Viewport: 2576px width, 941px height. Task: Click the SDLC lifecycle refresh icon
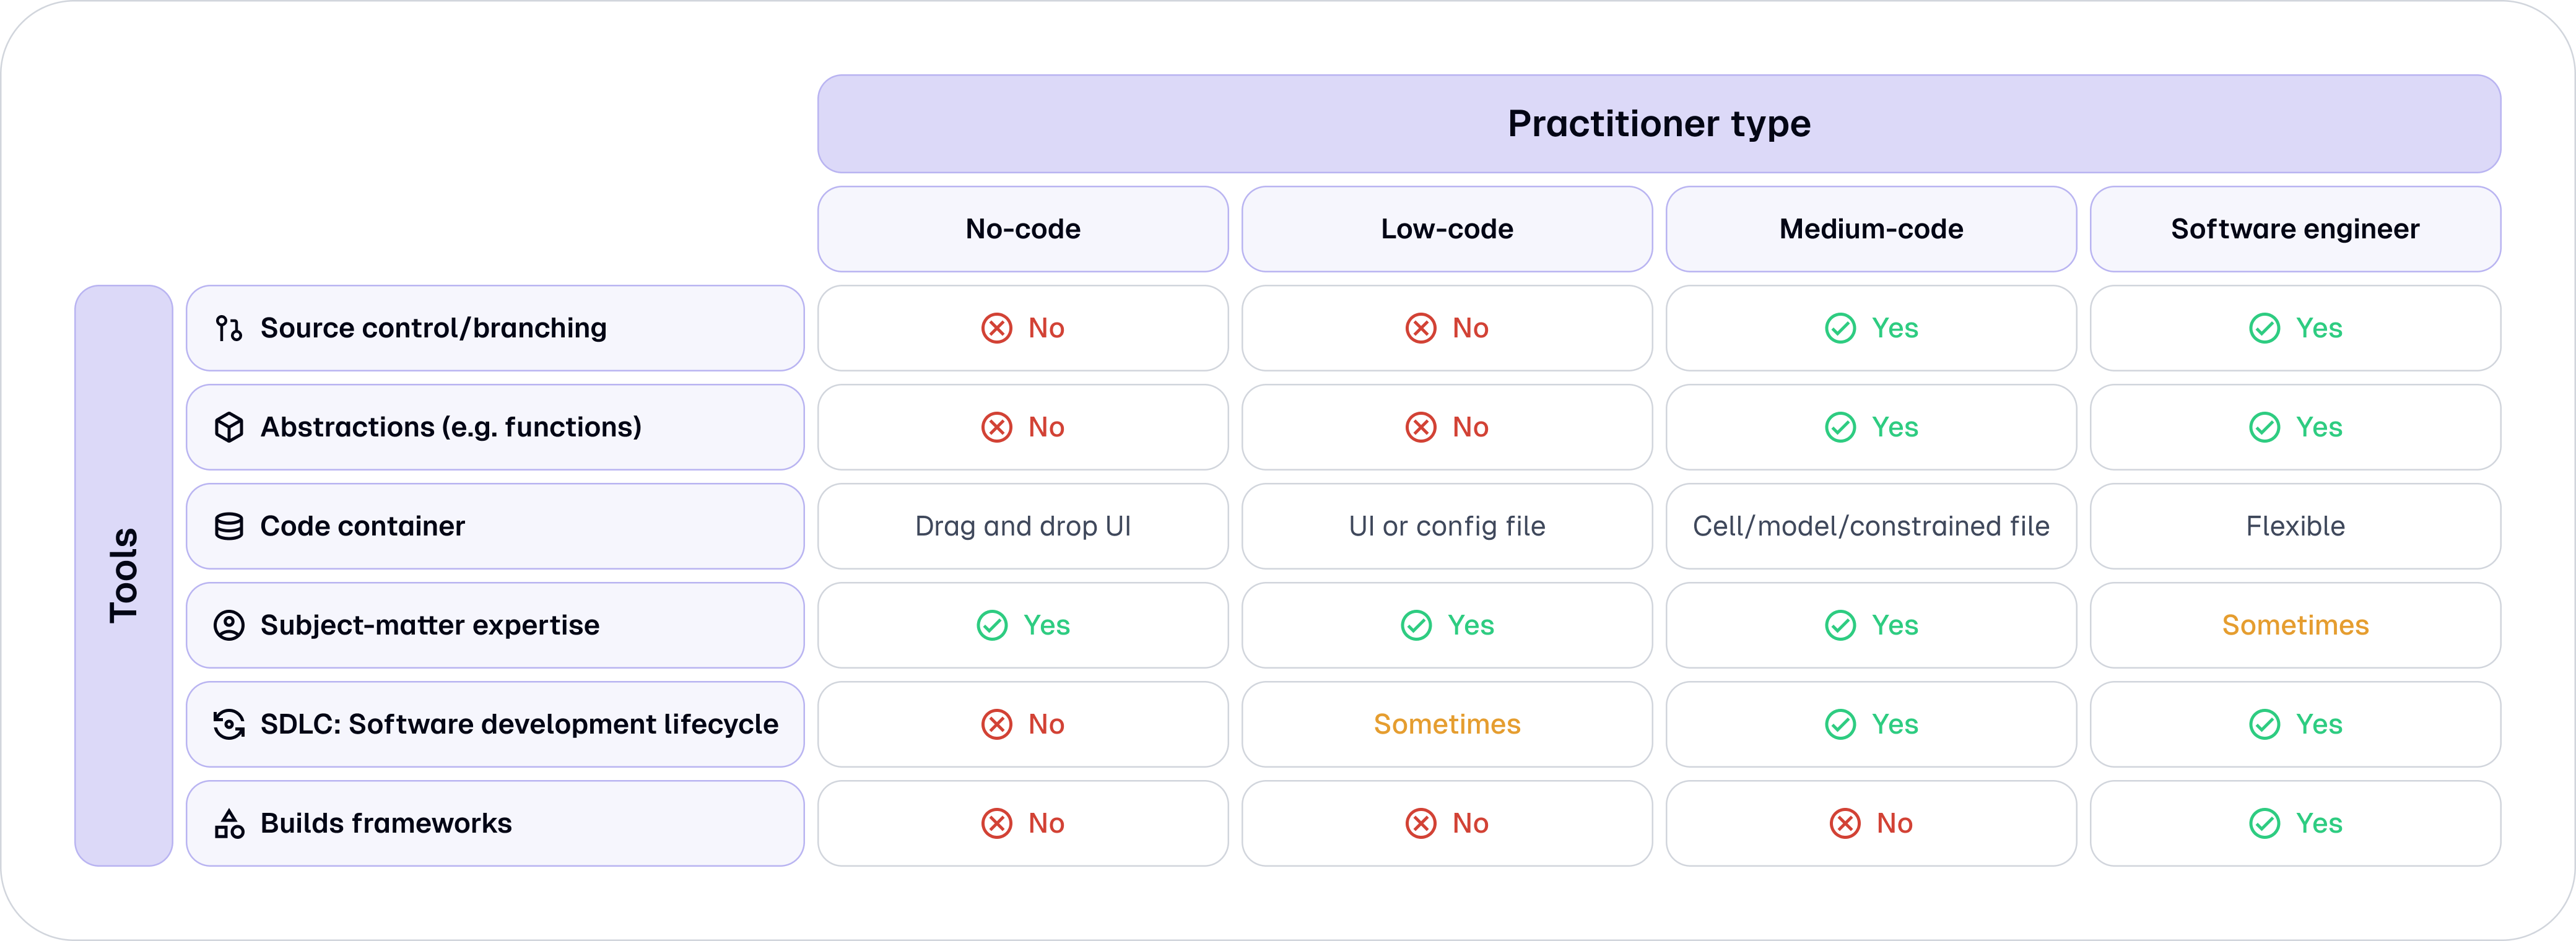click(229, 724)
